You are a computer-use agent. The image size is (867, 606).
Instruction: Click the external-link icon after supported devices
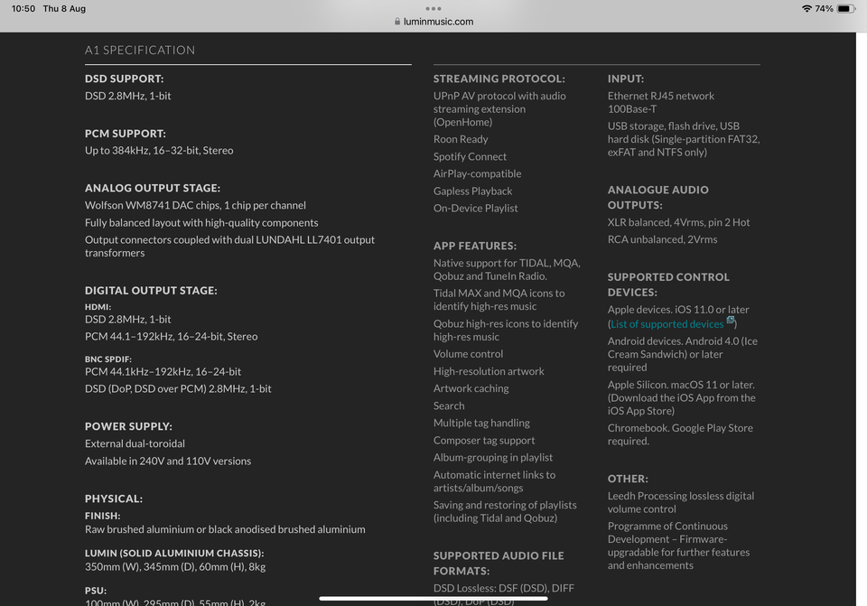click(730, 320)
